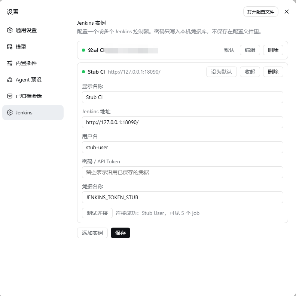Focus the 凭据名称 input field
The image size is (296, 296).
(182, 197)
